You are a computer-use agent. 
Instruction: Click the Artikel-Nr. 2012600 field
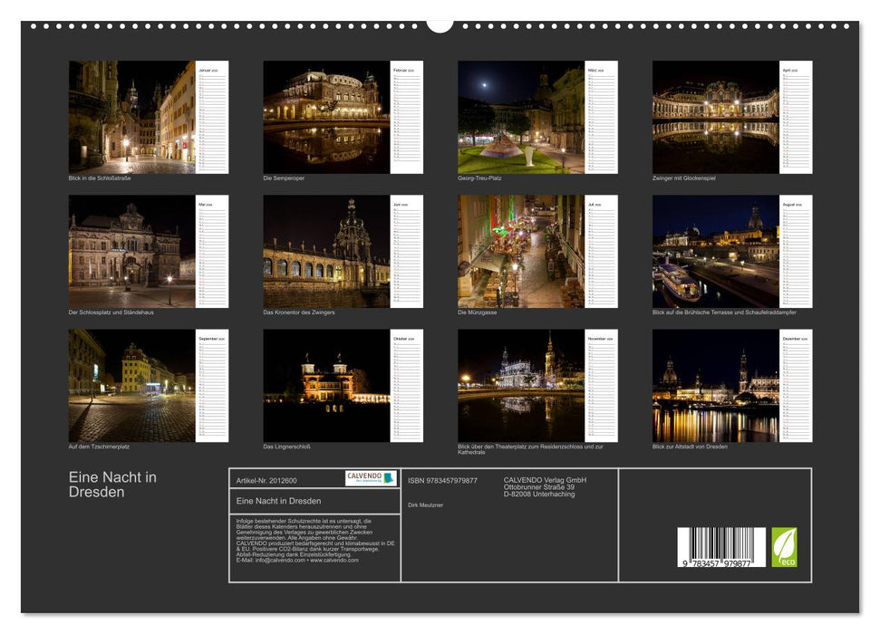[266, 482]
